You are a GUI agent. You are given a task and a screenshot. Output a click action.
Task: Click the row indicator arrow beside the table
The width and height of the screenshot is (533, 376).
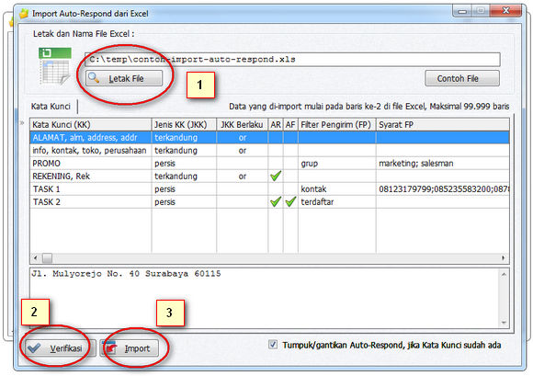pos(22,122)
